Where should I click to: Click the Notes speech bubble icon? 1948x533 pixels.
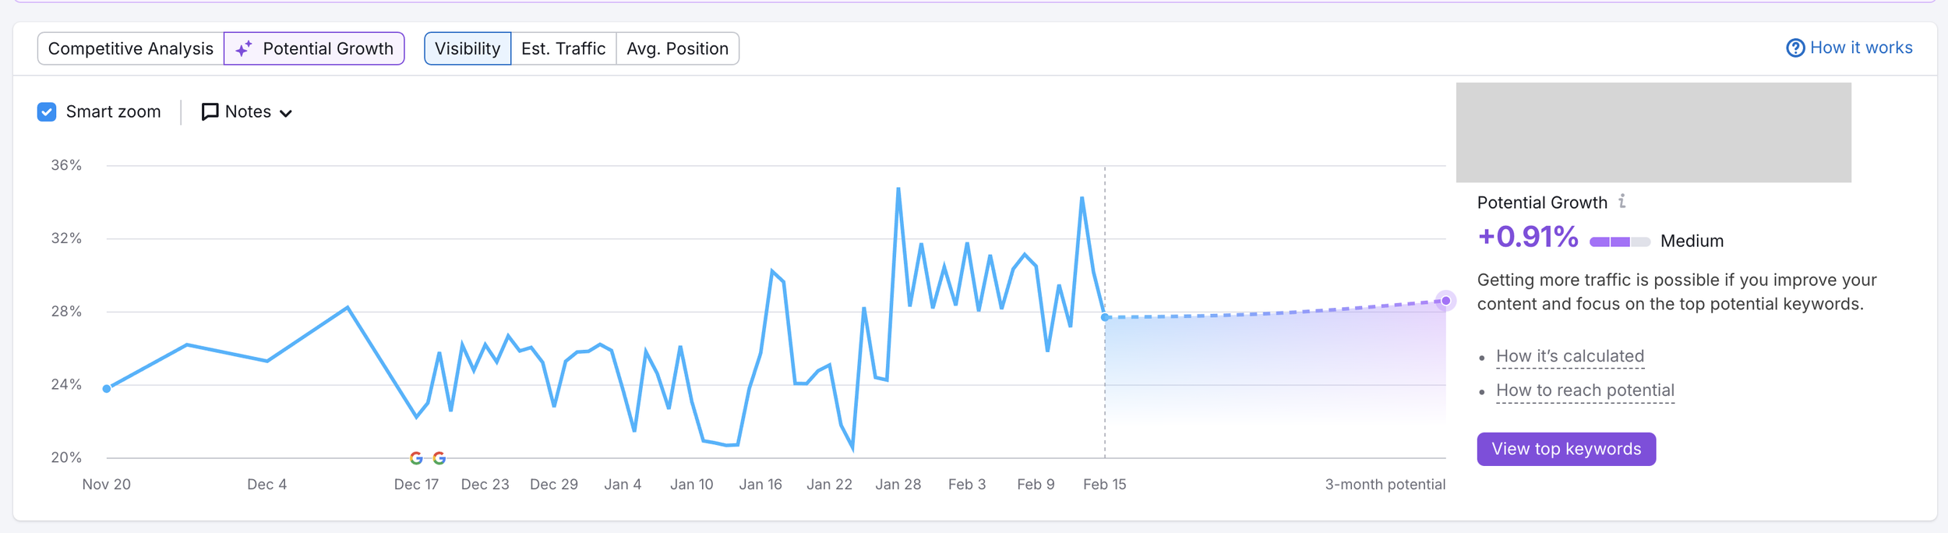210,112
